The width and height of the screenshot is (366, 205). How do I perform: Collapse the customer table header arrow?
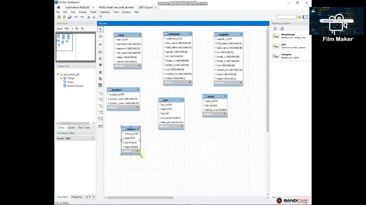[190, 34]
